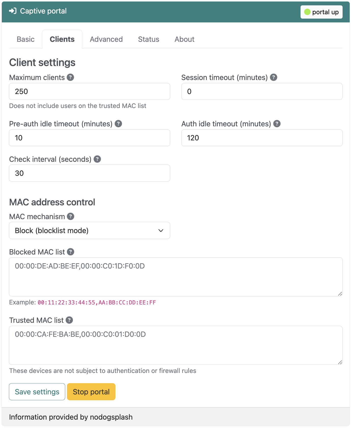Open the MAC mechanism dropdown
The height and width of the screenshot is (428, 352).
pyautogui.click(x=89, y=231)
